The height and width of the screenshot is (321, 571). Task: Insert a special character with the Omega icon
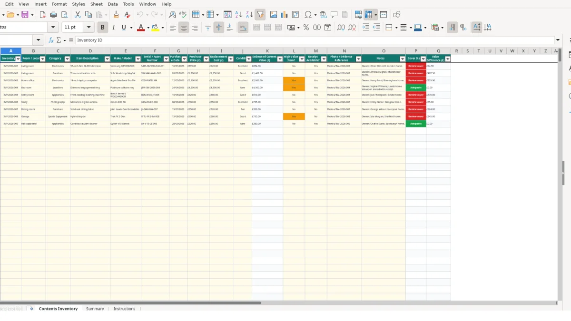(308, 15)
